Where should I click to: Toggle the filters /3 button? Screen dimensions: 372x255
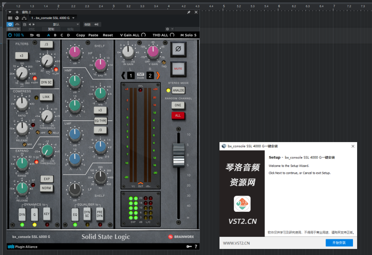click(46, 44)
